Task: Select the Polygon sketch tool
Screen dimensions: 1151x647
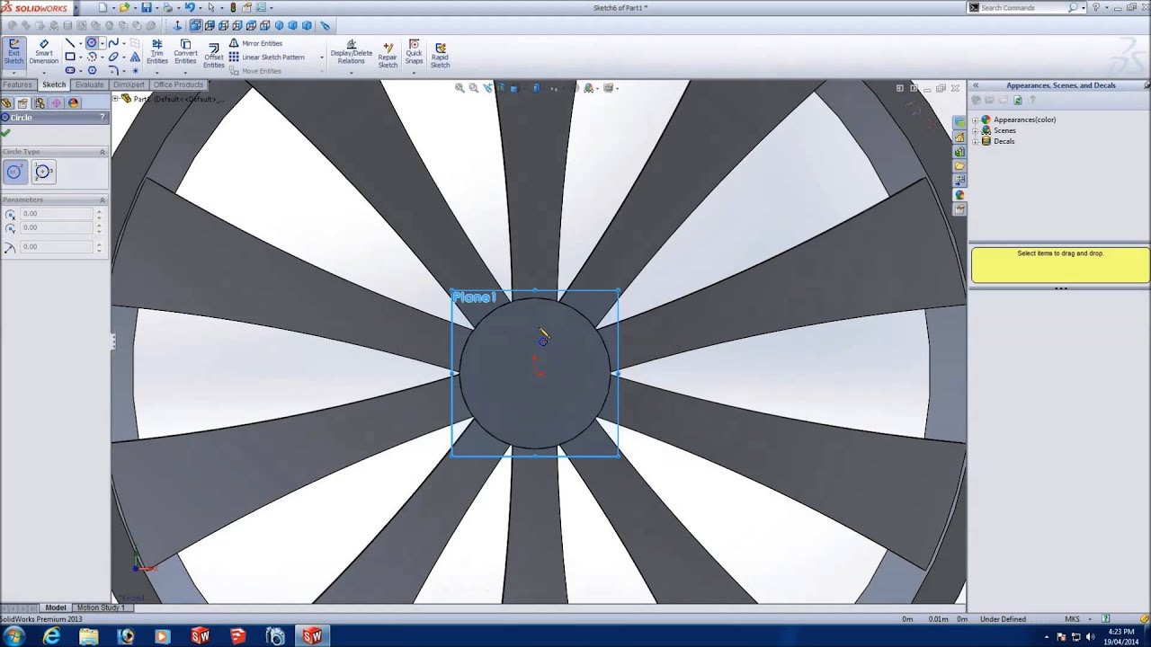Action: click(x=92, y=70)
